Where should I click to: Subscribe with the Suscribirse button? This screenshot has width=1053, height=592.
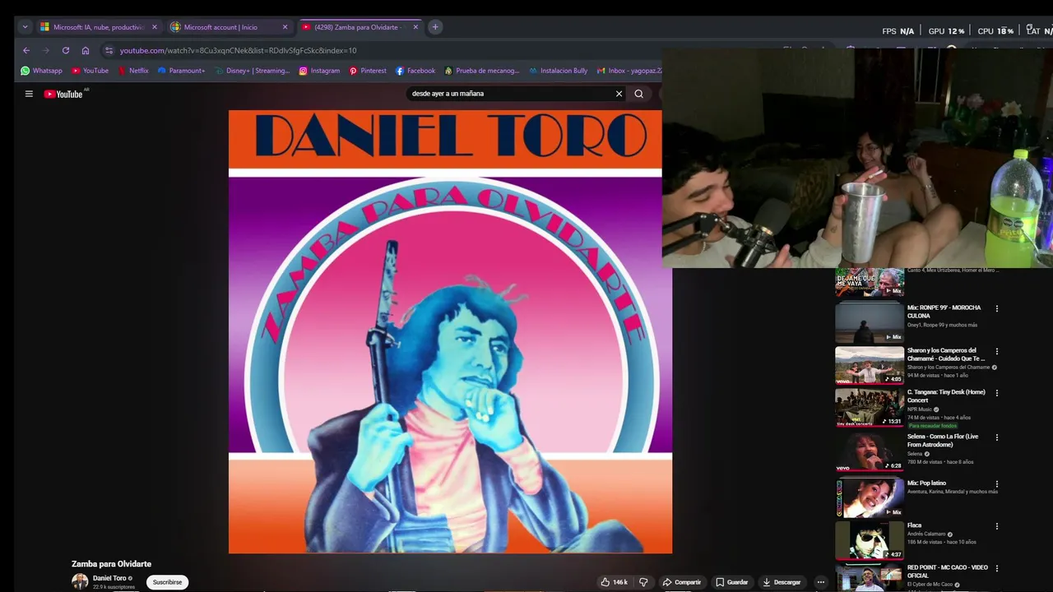coord(167,582)
